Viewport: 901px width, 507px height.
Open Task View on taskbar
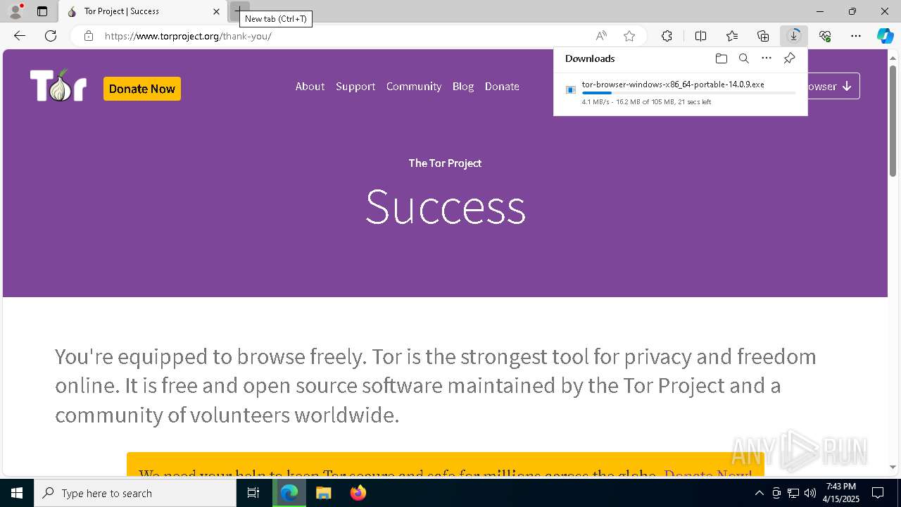pos(254,493)
